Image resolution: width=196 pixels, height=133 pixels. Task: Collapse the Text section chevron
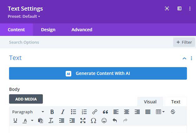point(184,58)
